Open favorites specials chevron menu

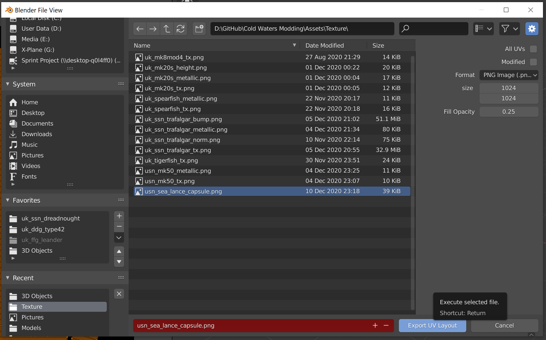[x=119, y=237]
